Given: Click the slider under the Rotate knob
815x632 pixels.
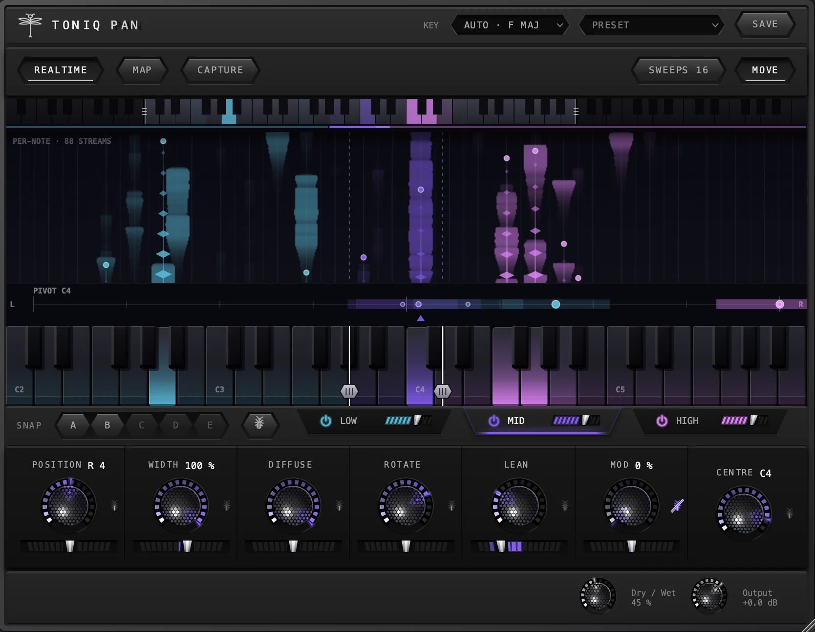Looking at the screenshot, I should 406,546.
